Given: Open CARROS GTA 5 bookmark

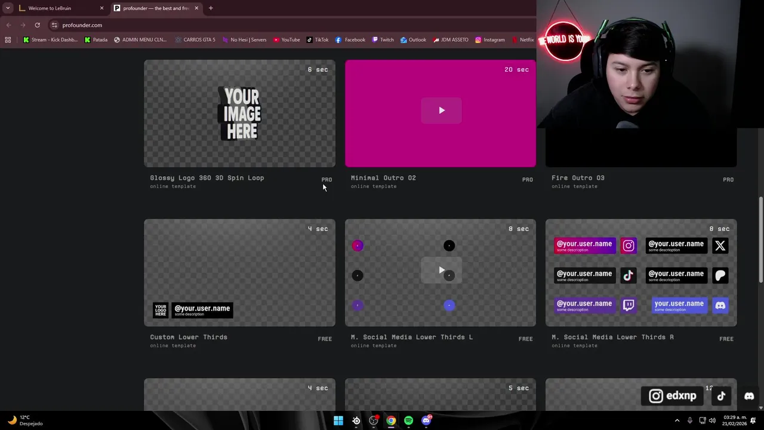Looking at the screenshot, I should point(195,40).
